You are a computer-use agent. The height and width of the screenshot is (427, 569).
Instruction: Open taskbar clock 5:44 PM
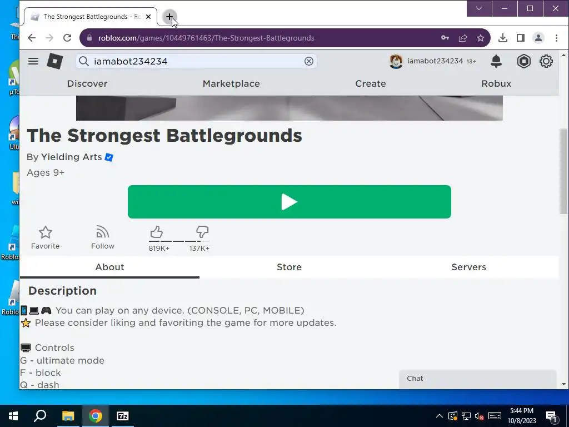[522, 416]
